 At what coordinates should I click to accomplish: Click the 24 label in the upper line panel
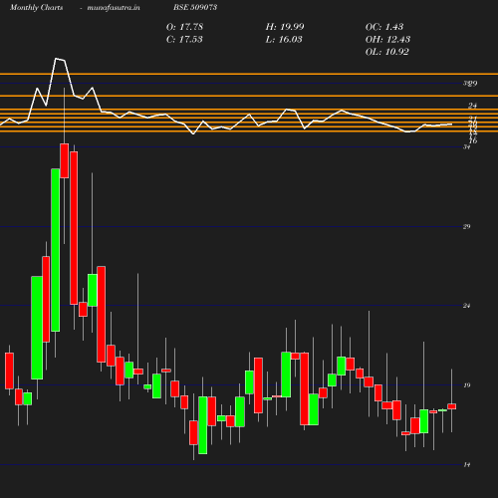[x=473, y=106]
